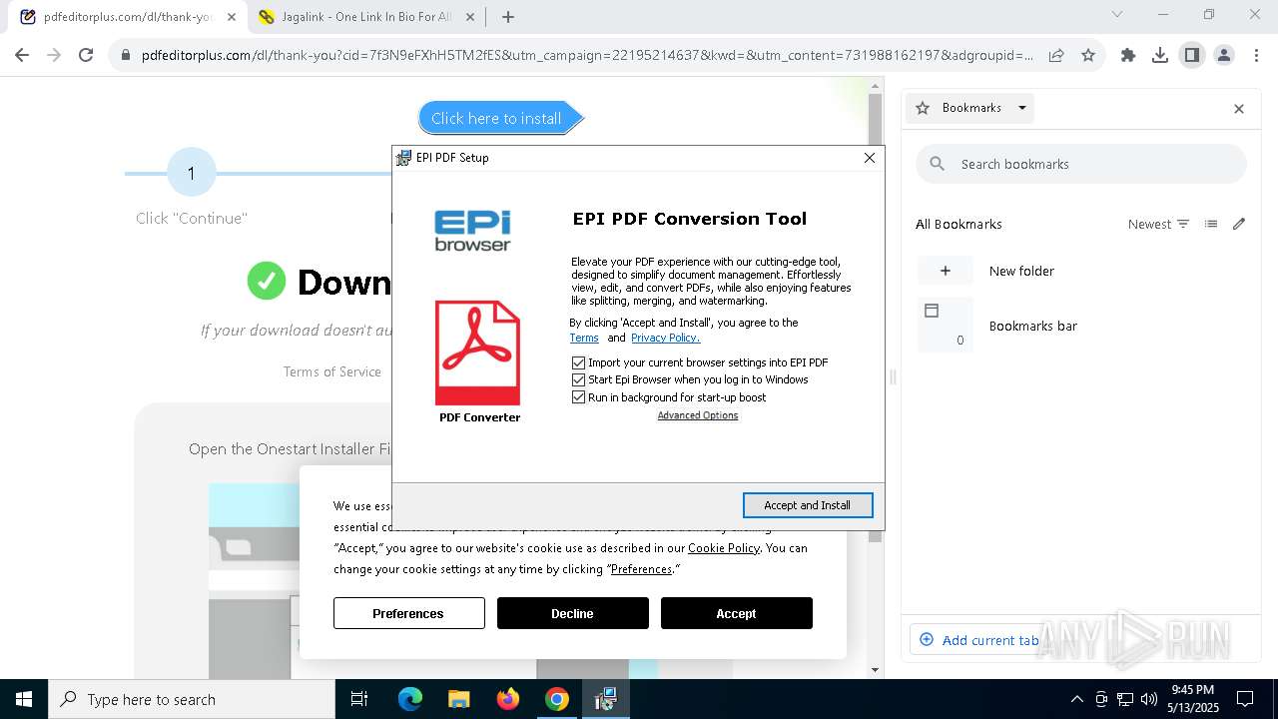This screenshot has height=719, width=1278.
Task: Search bookmarks field
Action: 1081,164
